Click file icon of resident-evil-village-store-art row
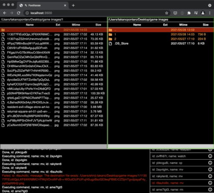The width and height of the screenshot is (214, 193). pyautogui.click(x=3, y=107)
